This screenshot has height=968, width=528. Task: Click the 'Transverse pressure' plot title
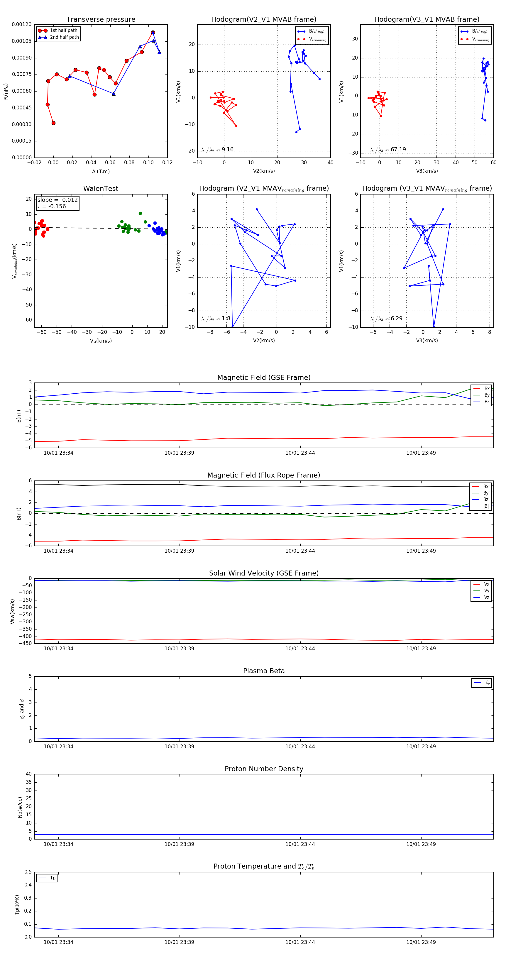pos(101,20)
